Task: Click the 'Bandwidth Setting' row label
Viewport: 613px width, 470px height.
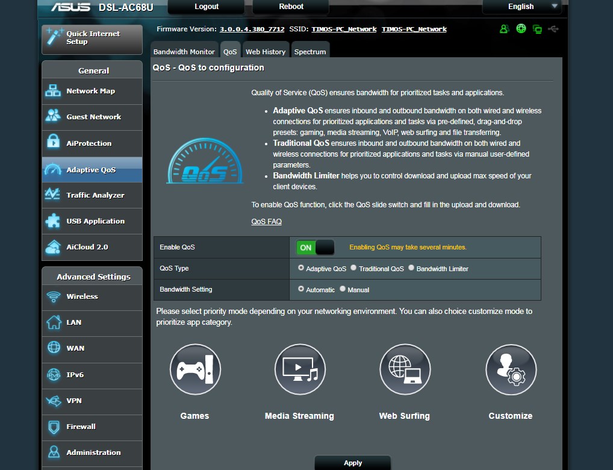Action: tap(185, 290)
